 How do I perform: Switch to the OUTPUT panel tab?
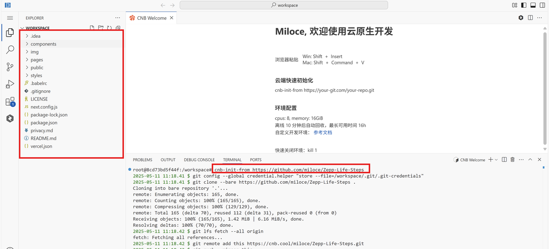(168, 160)
